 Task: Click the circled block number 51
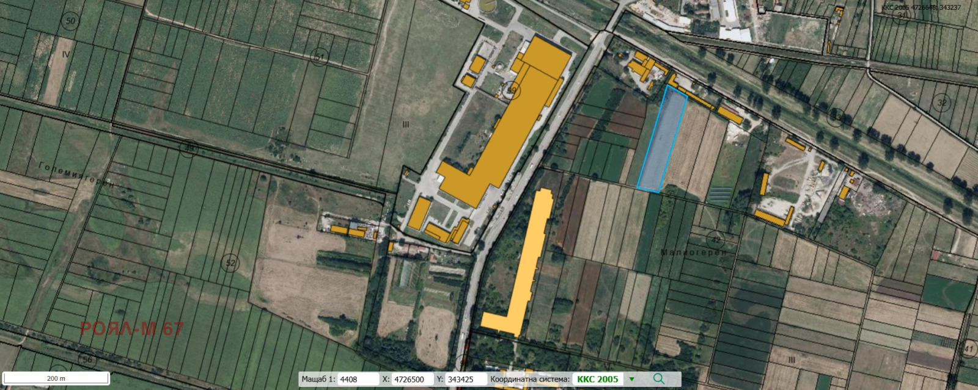click(320, 57)
